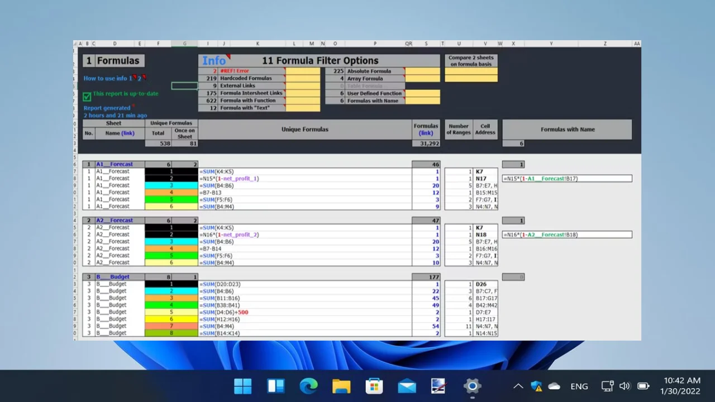Click the olive-green swatch 8 in B__Budget
The height and width of the screenshot is (402, 715).
171,333
